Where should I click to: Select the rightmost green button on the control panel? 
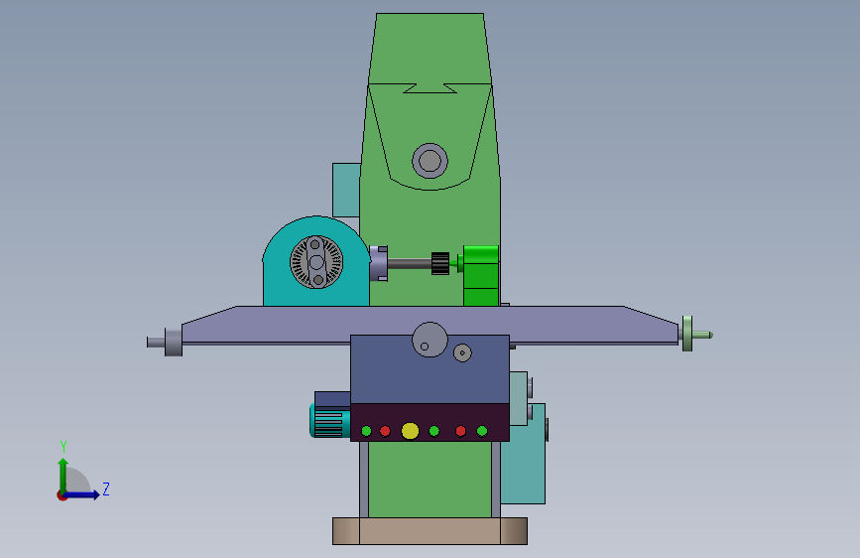482,431
